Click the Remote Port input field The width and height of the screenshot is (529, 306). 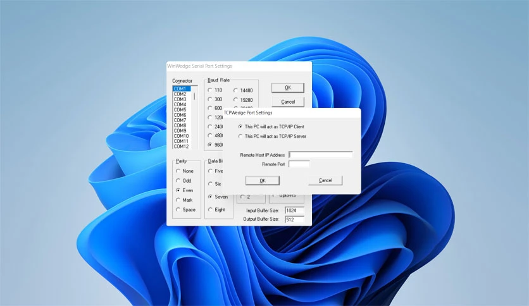click(299, 164)
